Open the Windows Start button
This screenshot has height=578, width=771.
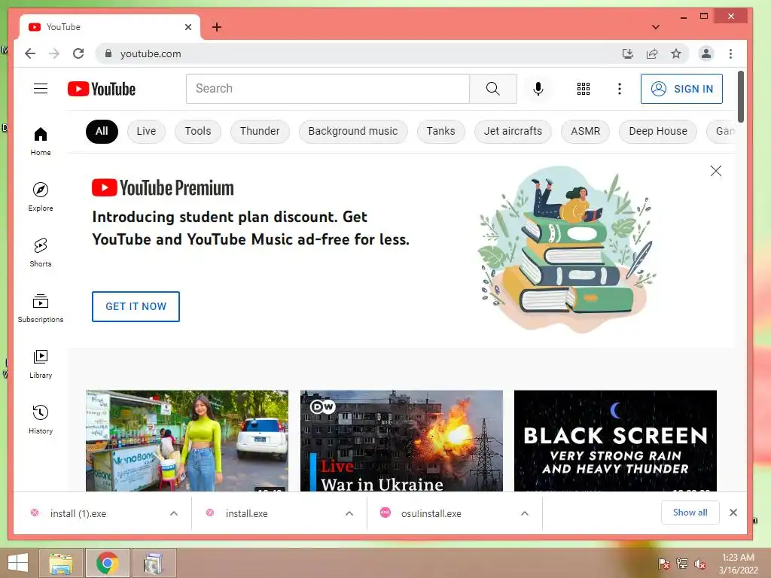[18, 563]
